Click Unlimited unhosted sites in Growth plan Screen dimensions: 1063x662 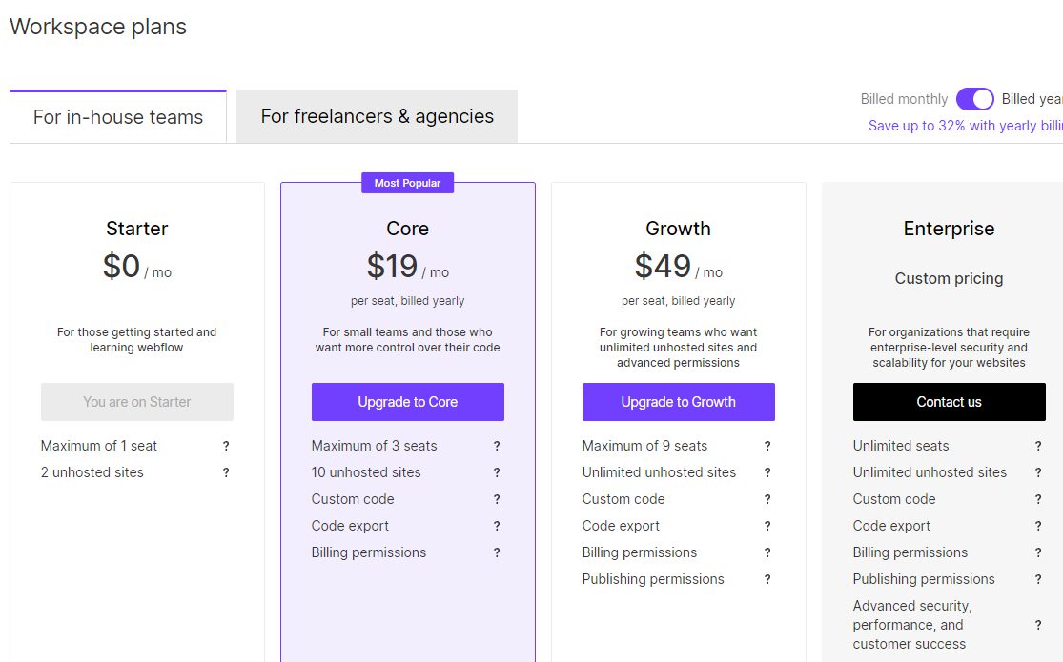tap(659, 472)
